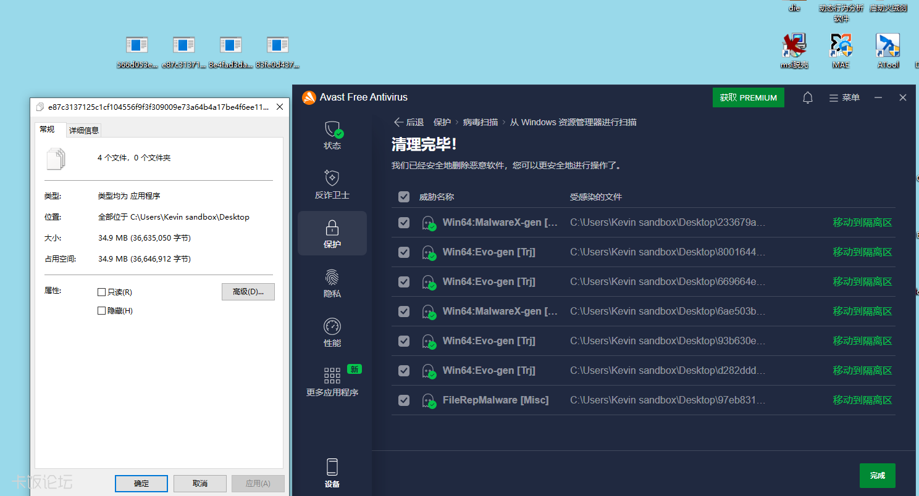Confirm properties dialog with 确定
This screenshot has height=496, width=919.
(x=141, y=483)
